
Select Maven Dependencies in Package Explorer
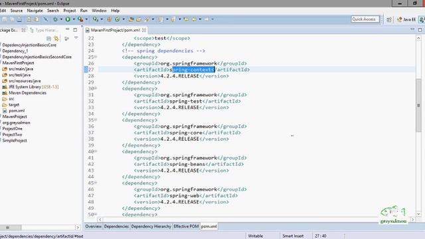(27, 93)
